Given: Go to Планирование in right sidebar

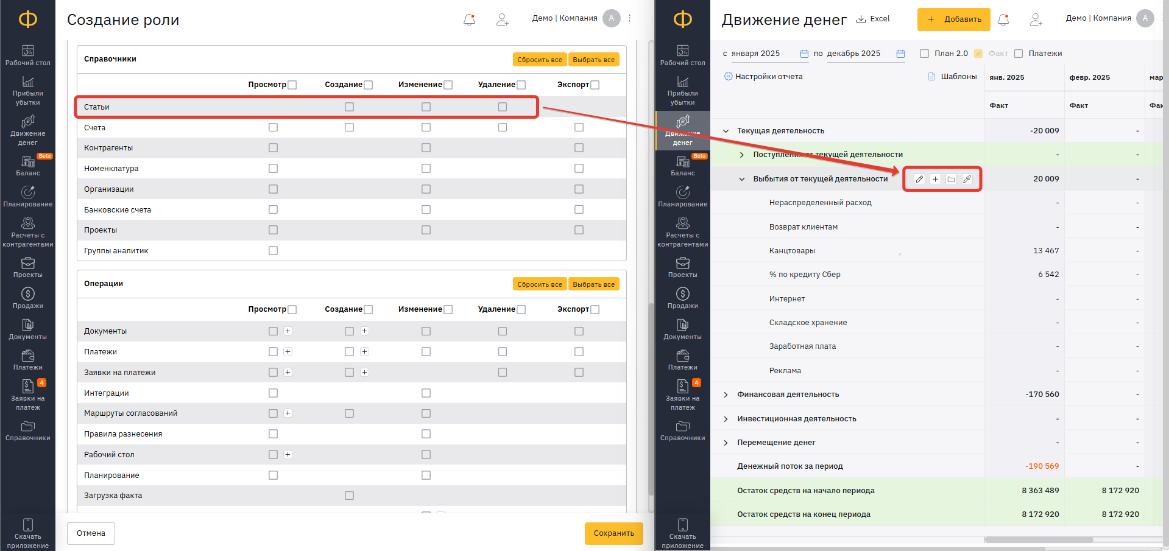Looking at the screenshot, I should tap(682, 196).
